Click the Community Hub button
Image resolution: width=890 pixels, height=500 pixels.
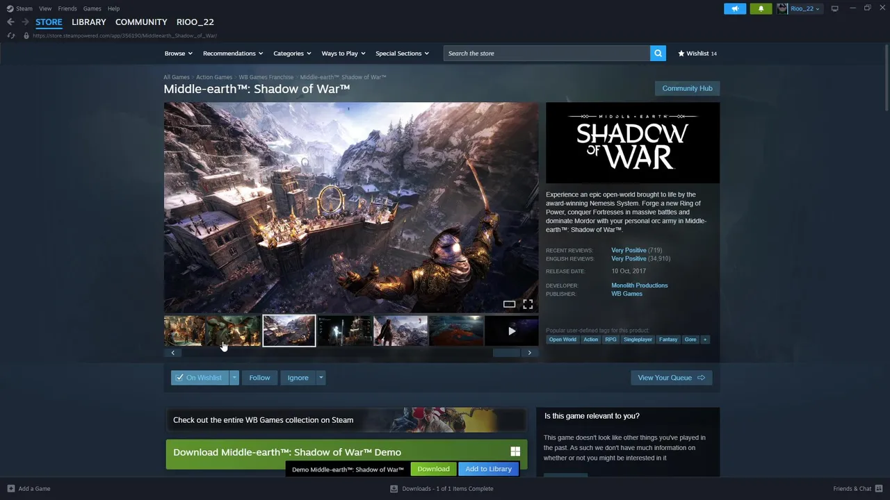coord(687,88)
